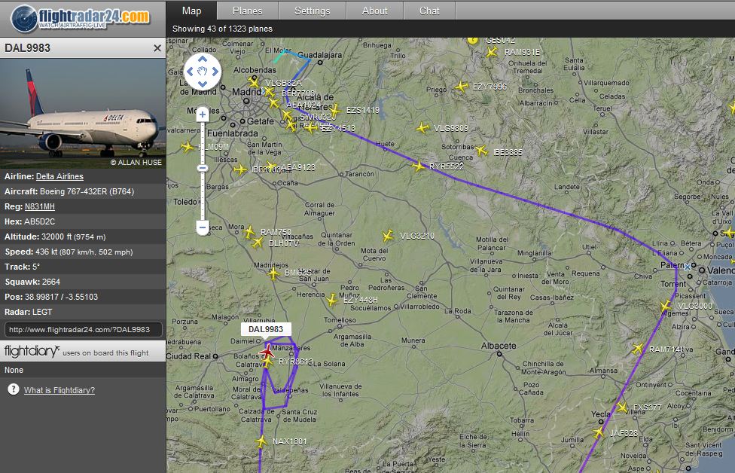Click the map pan control hand icon
The width and height of the screenshot is (735, 473).
click(202, 72)
